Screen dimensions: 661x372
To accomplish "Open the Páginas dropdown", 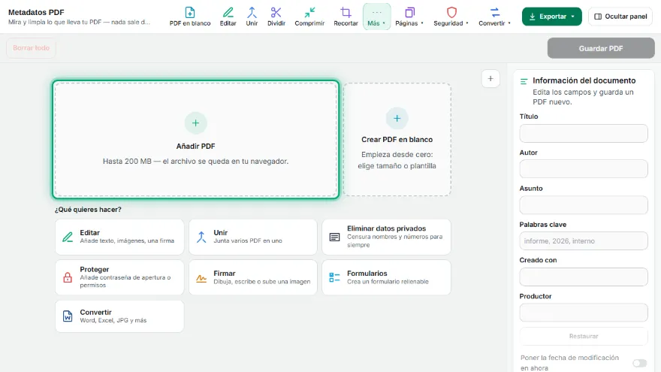I will pos(409,17).
